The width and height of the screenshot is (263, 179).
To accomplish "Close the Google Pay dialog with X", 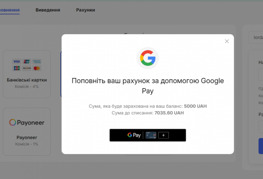I will 227,41.
